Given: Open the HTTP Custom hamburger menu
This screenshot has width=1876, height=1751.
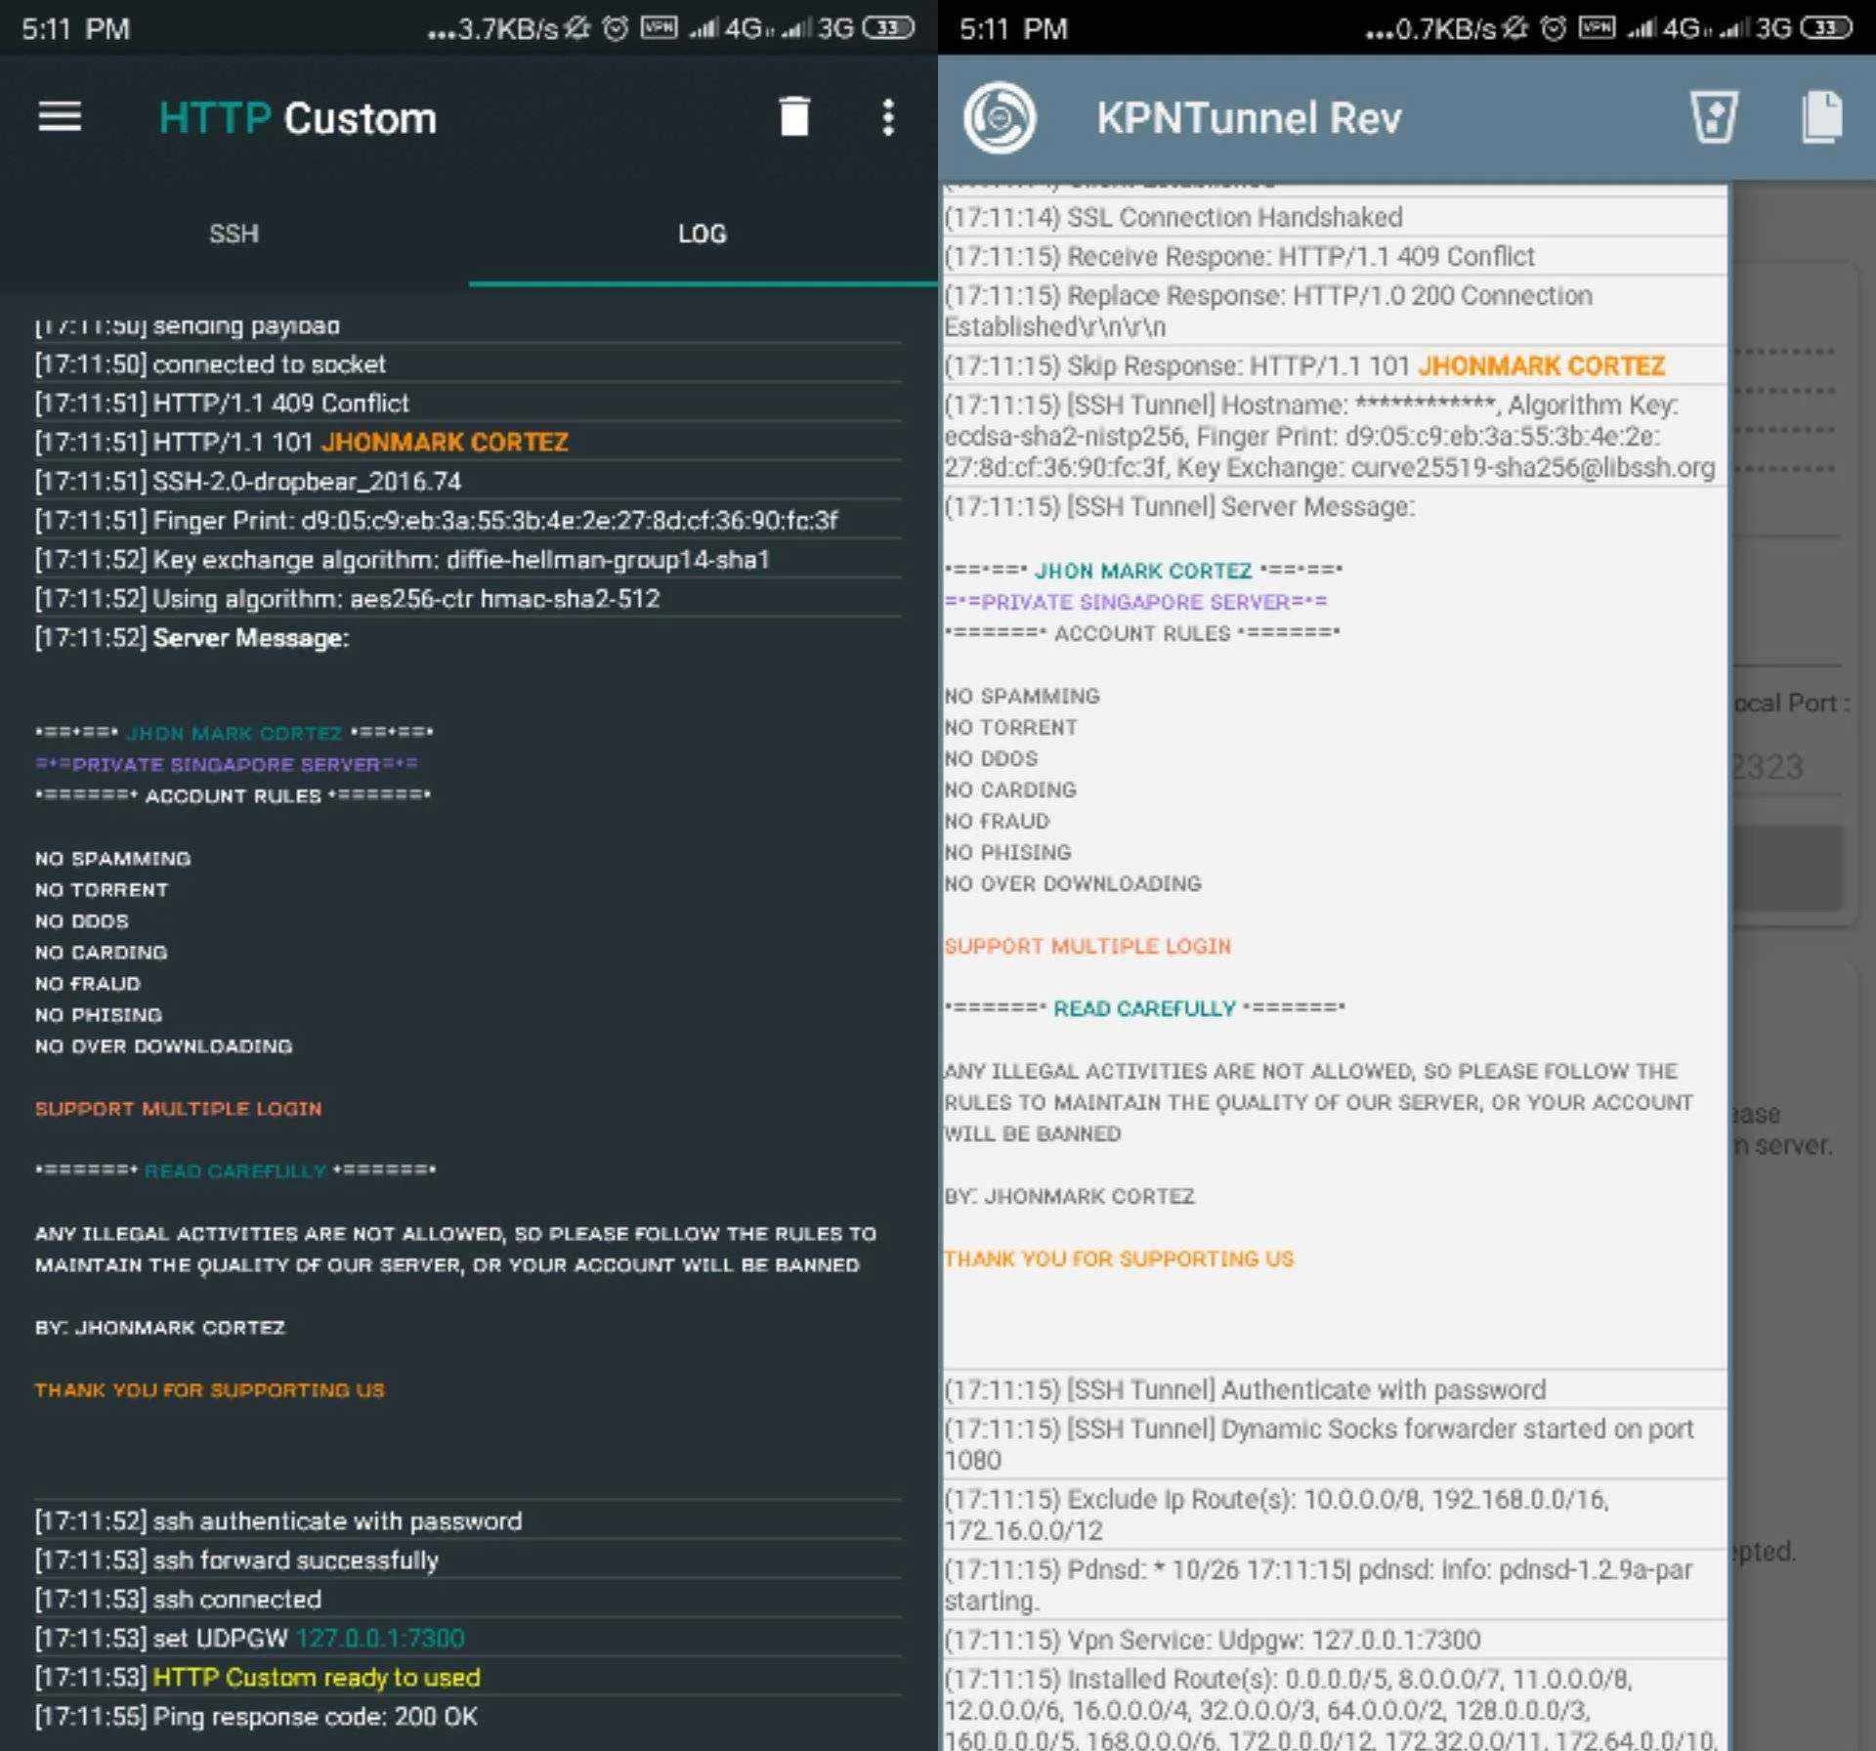Looking at the screenshot, I should [x=60, y=117].
